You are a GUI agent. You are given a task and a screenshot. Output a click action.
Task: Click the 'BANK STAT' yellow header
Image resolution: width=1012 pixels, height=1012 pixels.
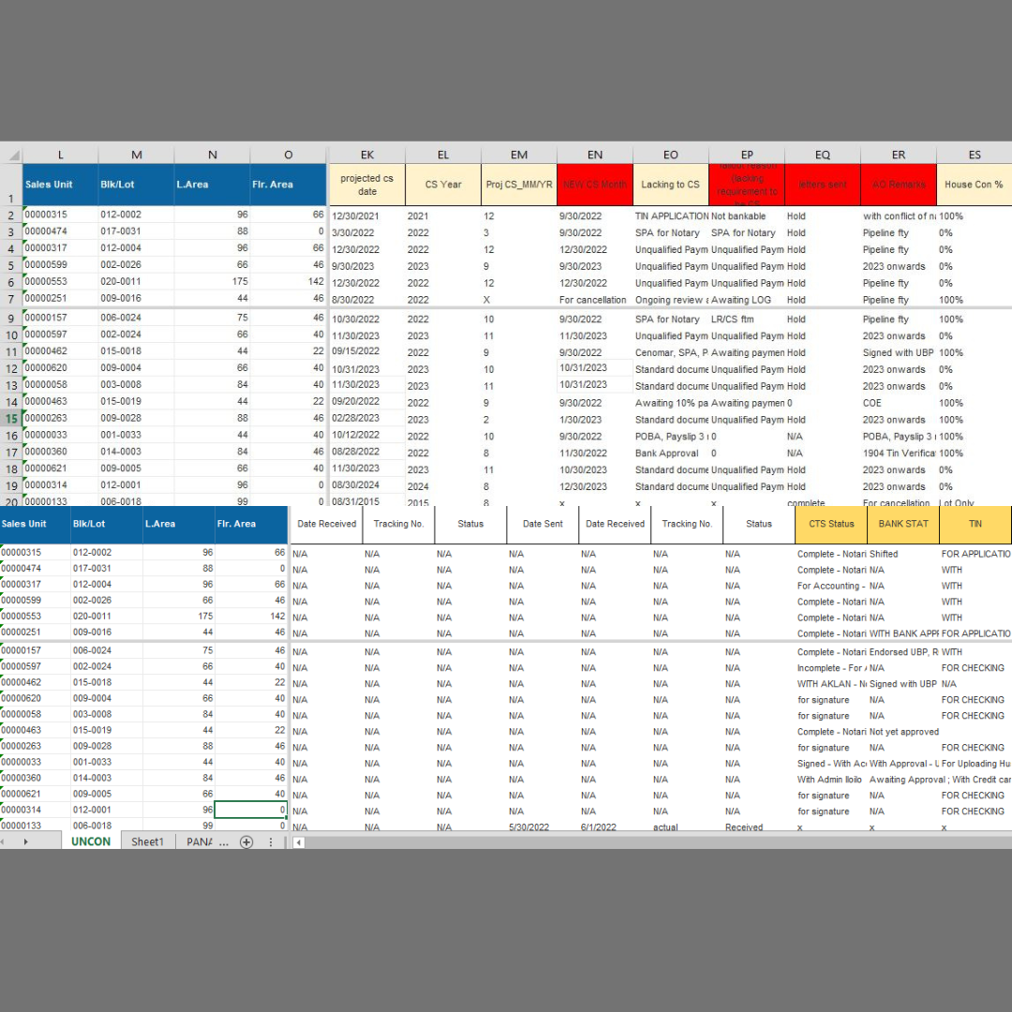click(903, 524)
